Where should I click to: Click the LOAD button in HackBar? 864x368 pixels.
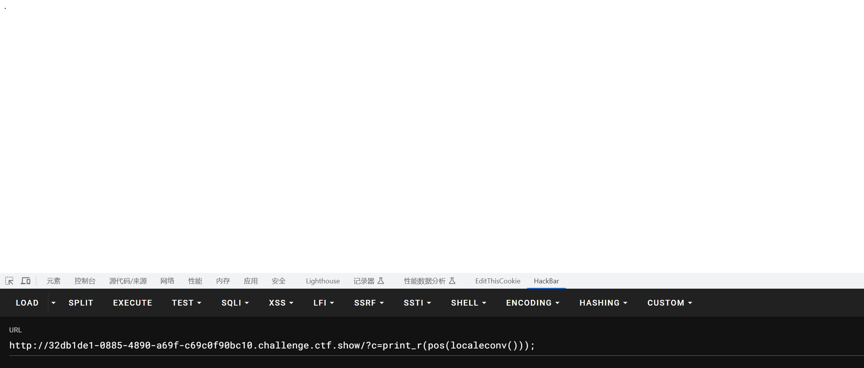(27, 303)
